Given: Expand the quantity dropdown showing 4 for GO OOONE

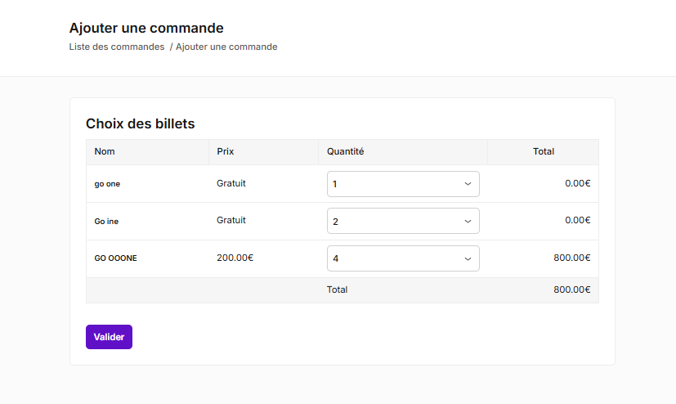Looking at the screenshot, I should [x=403, y=258].
